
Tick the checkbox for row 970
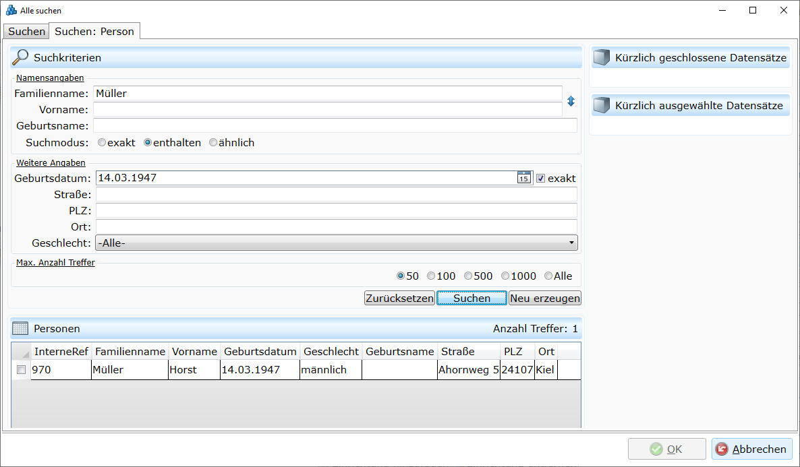coord(21,370)
